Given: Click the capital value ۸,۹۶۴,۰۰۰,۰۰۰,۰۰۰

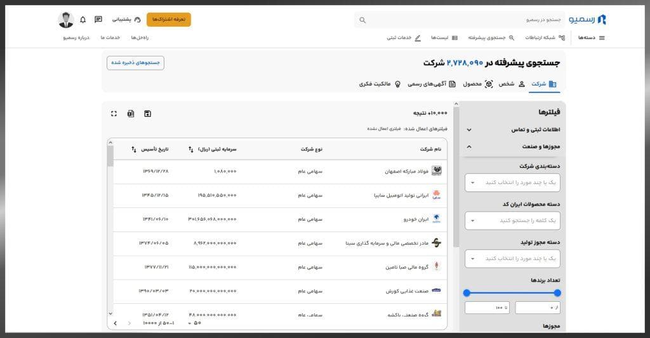Looking at the screenshot, I should point(215,243).
